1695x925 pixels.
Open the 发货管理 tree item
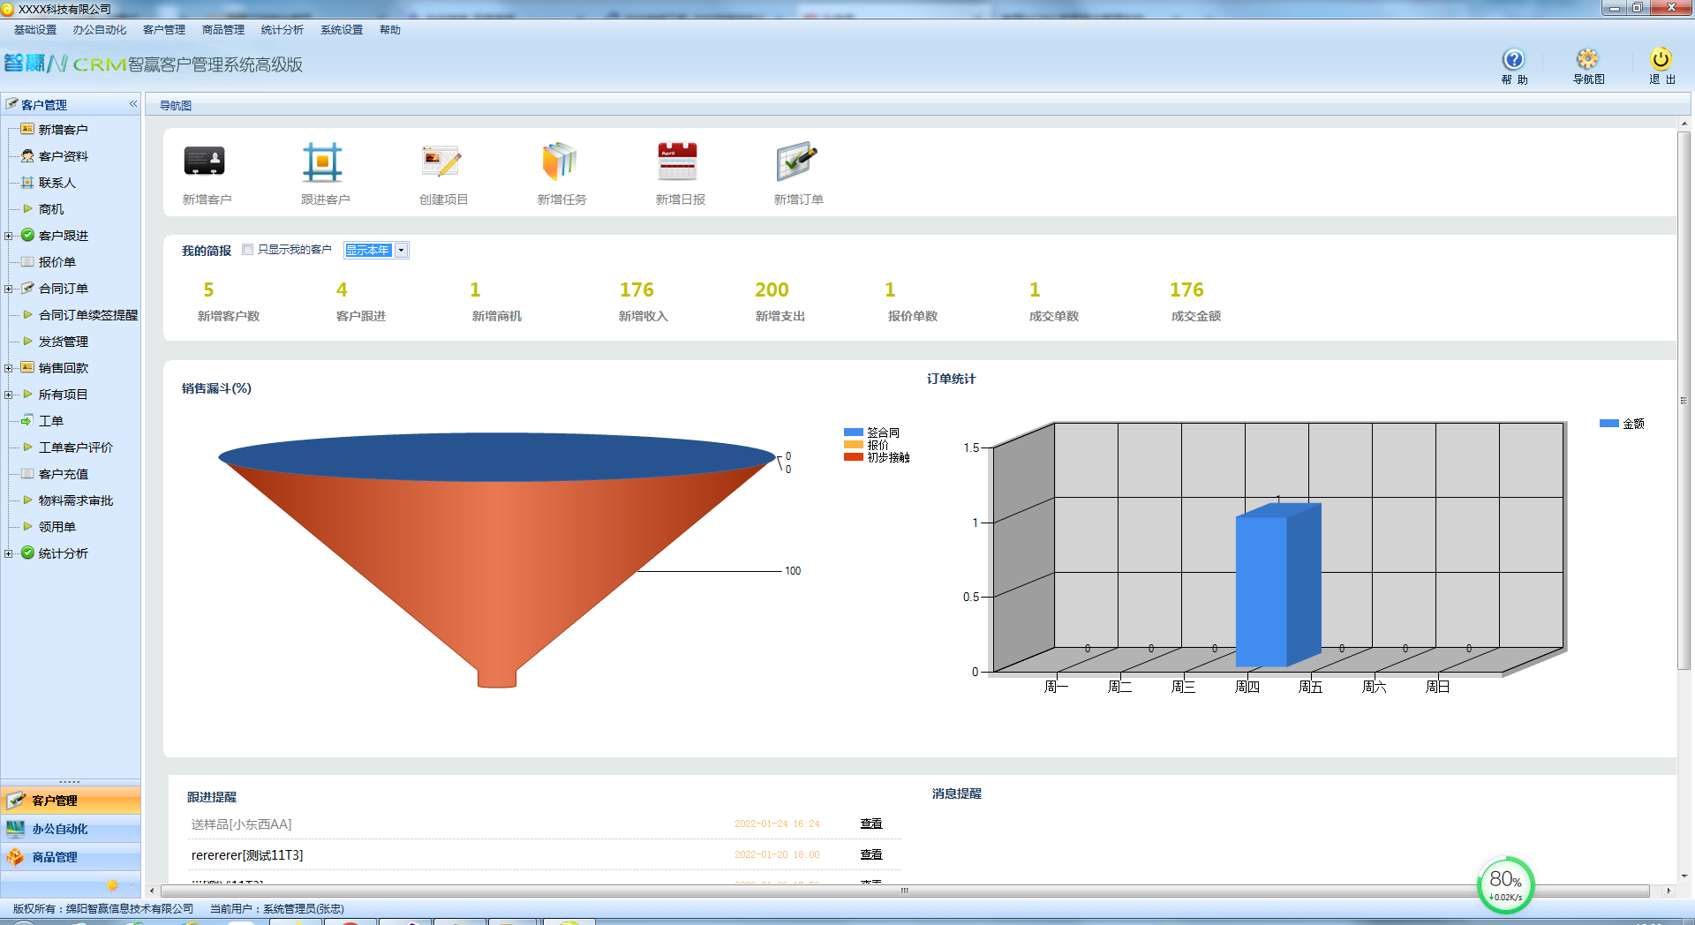click(64, 342)
